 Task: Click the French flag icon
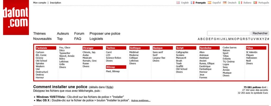pyautogui.click(x=193, y=3)
